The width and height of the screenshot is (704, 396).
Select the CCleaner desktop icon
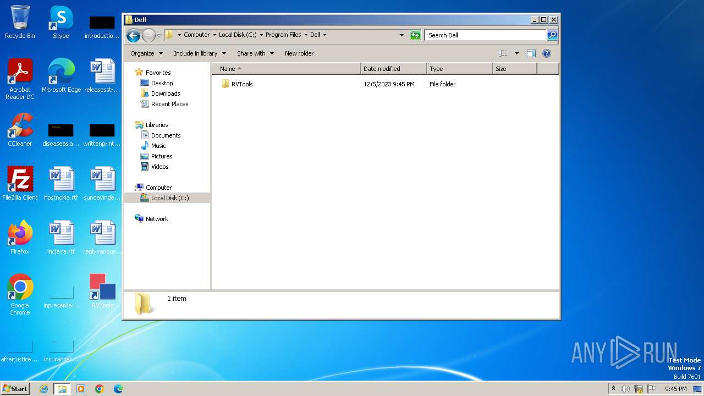pos(20,130)
